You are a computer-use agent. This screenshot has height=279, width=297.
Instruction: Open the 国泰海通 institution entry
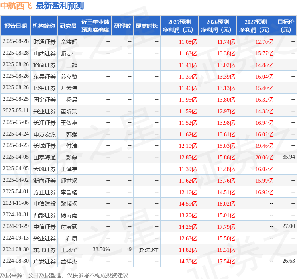(x=45, y=157)
